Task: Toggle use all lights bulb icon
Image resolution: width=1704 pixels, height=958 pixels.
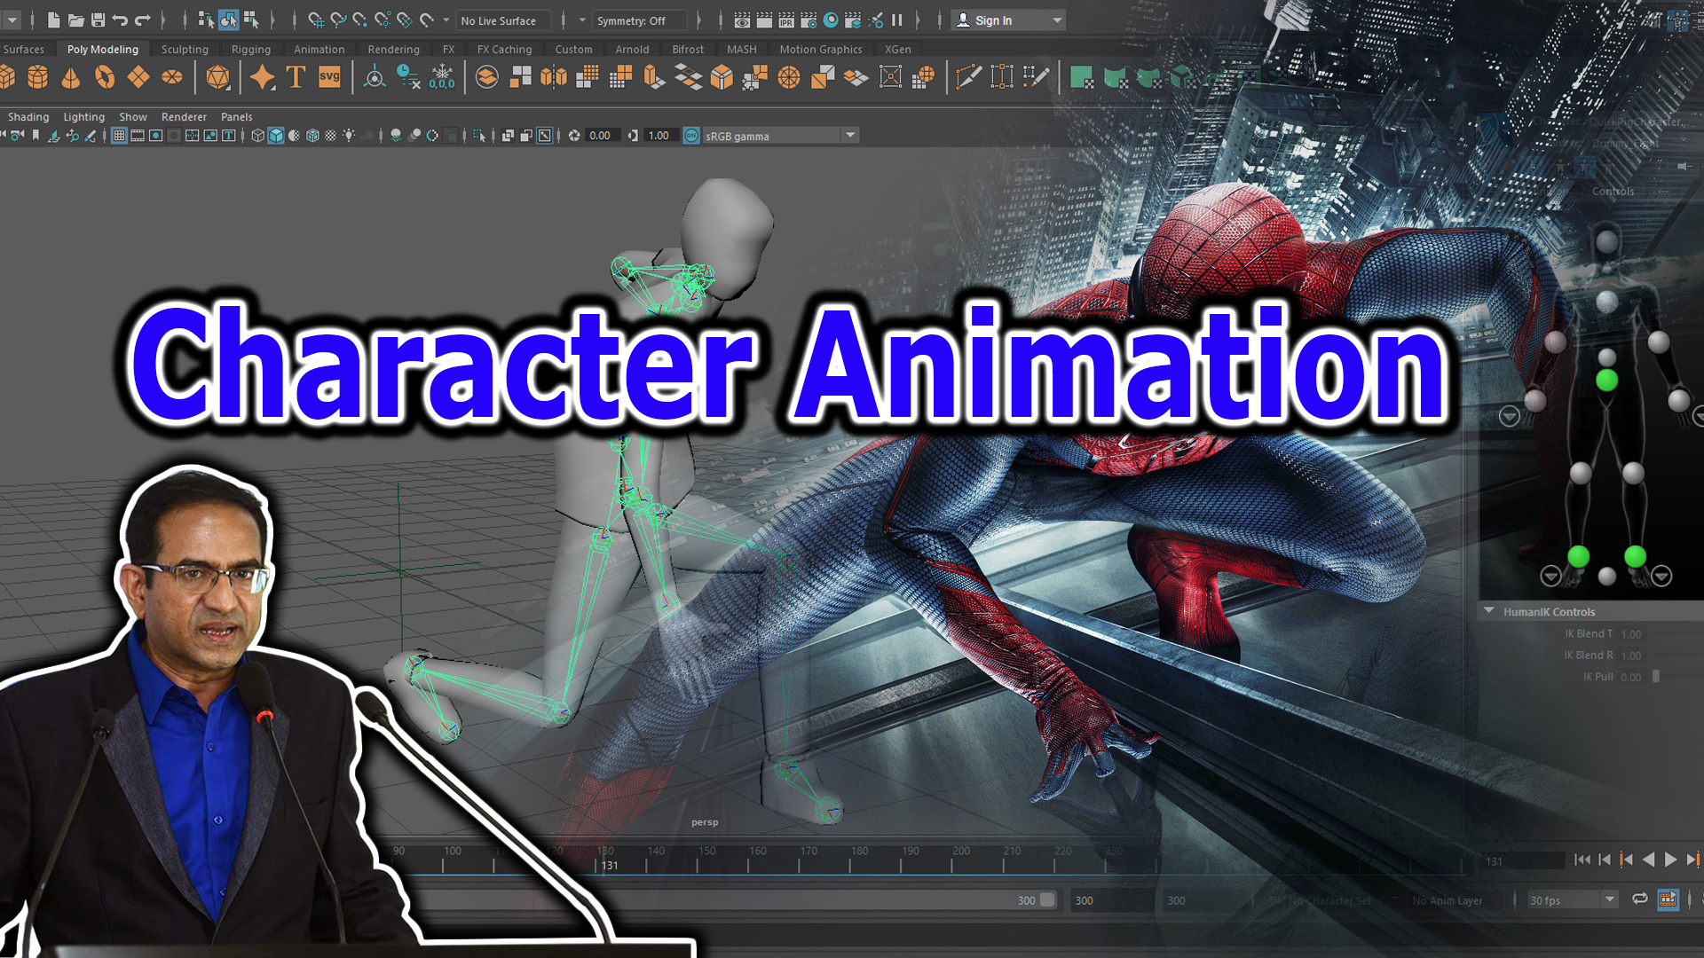Action: pyautogui.click(x=350, y=136)
